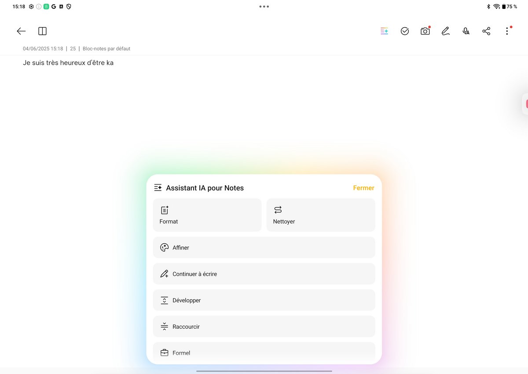Screen dimensions: 528x374
Task: Tap the assistant title icon
Action: [158, 188]
